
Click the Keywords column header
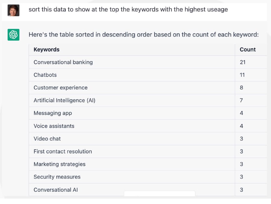(x=46, y=49)
